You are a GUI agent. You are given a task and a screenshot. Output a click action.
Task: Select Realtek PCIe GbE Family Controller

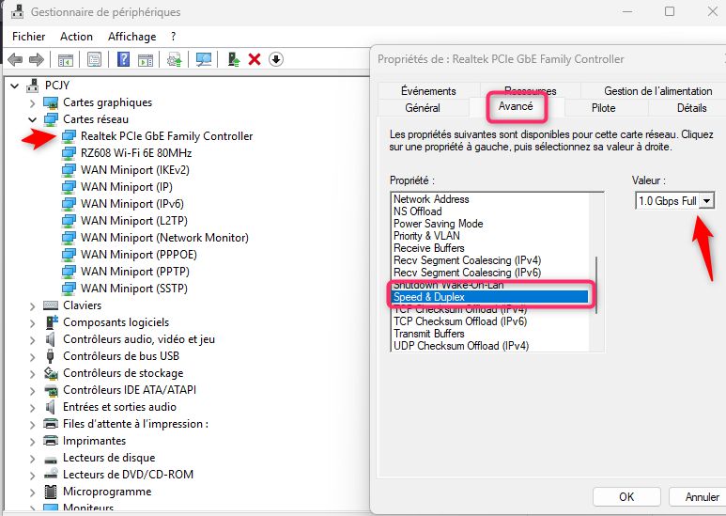click(x=166, y=136)
